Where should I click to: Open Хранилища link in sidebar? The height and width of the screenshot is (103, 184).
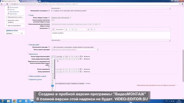(x=13, y=14)
